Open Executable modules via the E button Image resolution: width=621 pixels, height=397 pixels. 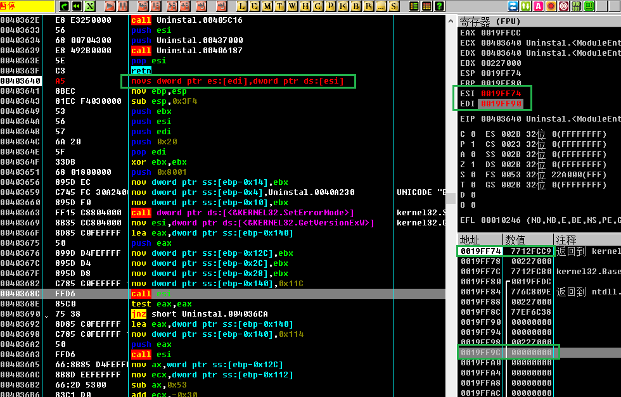[x=254, y=6]
